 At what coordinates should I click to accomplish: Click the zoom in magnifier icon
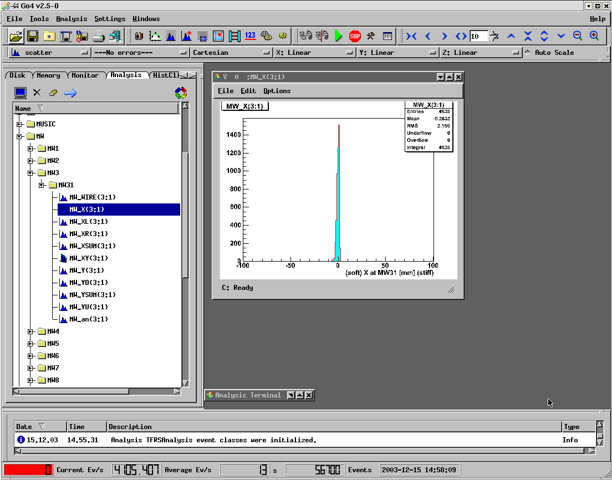594,36
